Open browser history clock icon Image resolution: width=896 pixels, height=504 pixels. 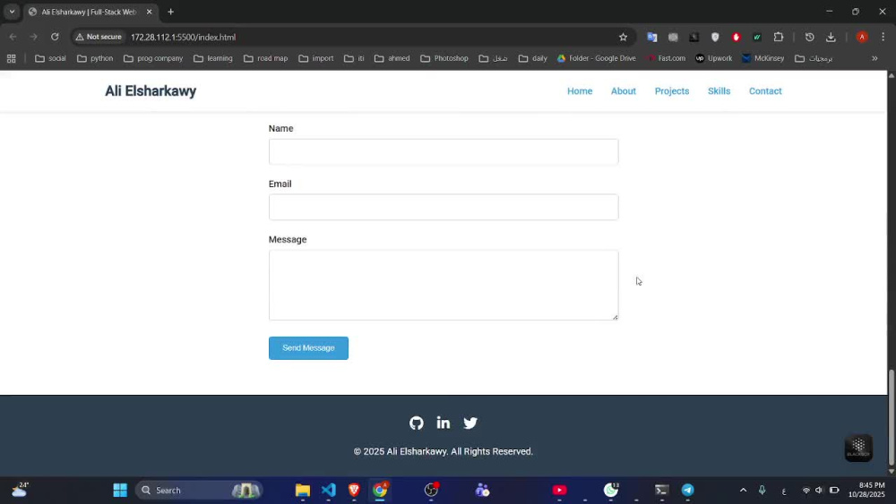pyautogui.click(x=810, y=37)
